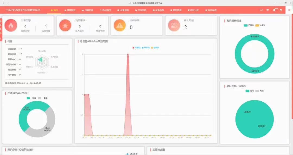The image size is (293, 155).
Task: Open the book icon in the header
Action: click(267, 10)
